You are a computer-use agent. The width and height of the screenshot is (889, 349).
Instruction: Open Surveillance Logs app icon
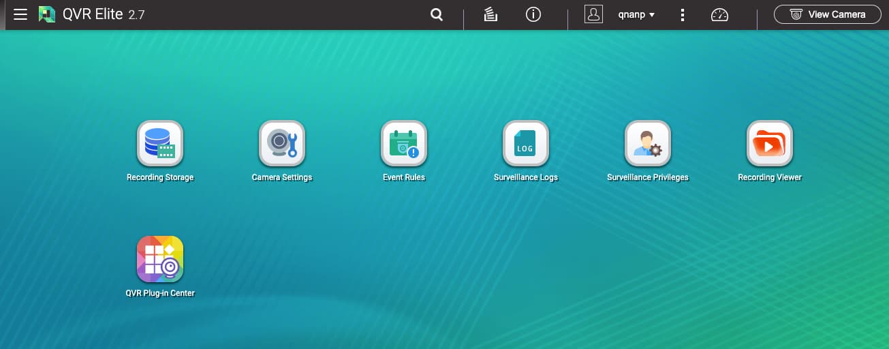(x=526, y=143)
